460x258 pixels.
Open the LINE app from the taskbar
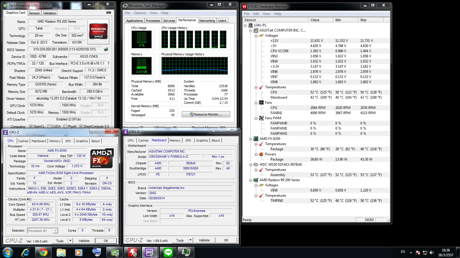pos(168,252)
